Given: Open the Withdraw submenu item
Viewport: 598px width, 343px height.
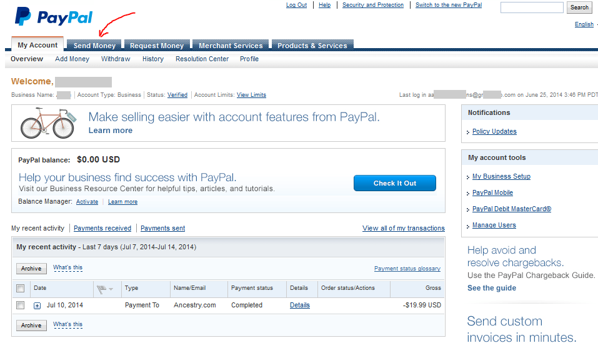Looking at the screenshot, I should (116, 59).
